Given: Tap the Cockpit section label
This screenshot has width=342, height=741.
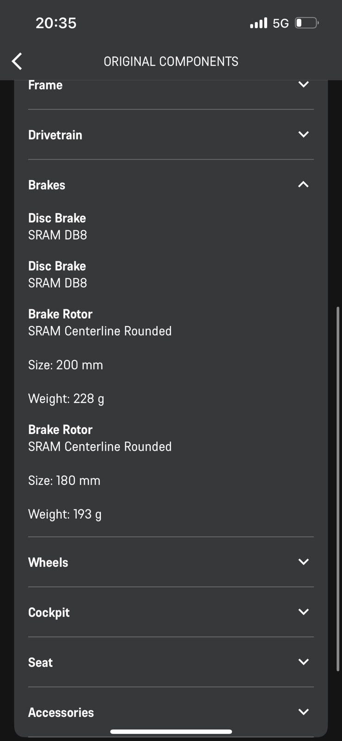Looking at the screenshot, I should 49,612.
